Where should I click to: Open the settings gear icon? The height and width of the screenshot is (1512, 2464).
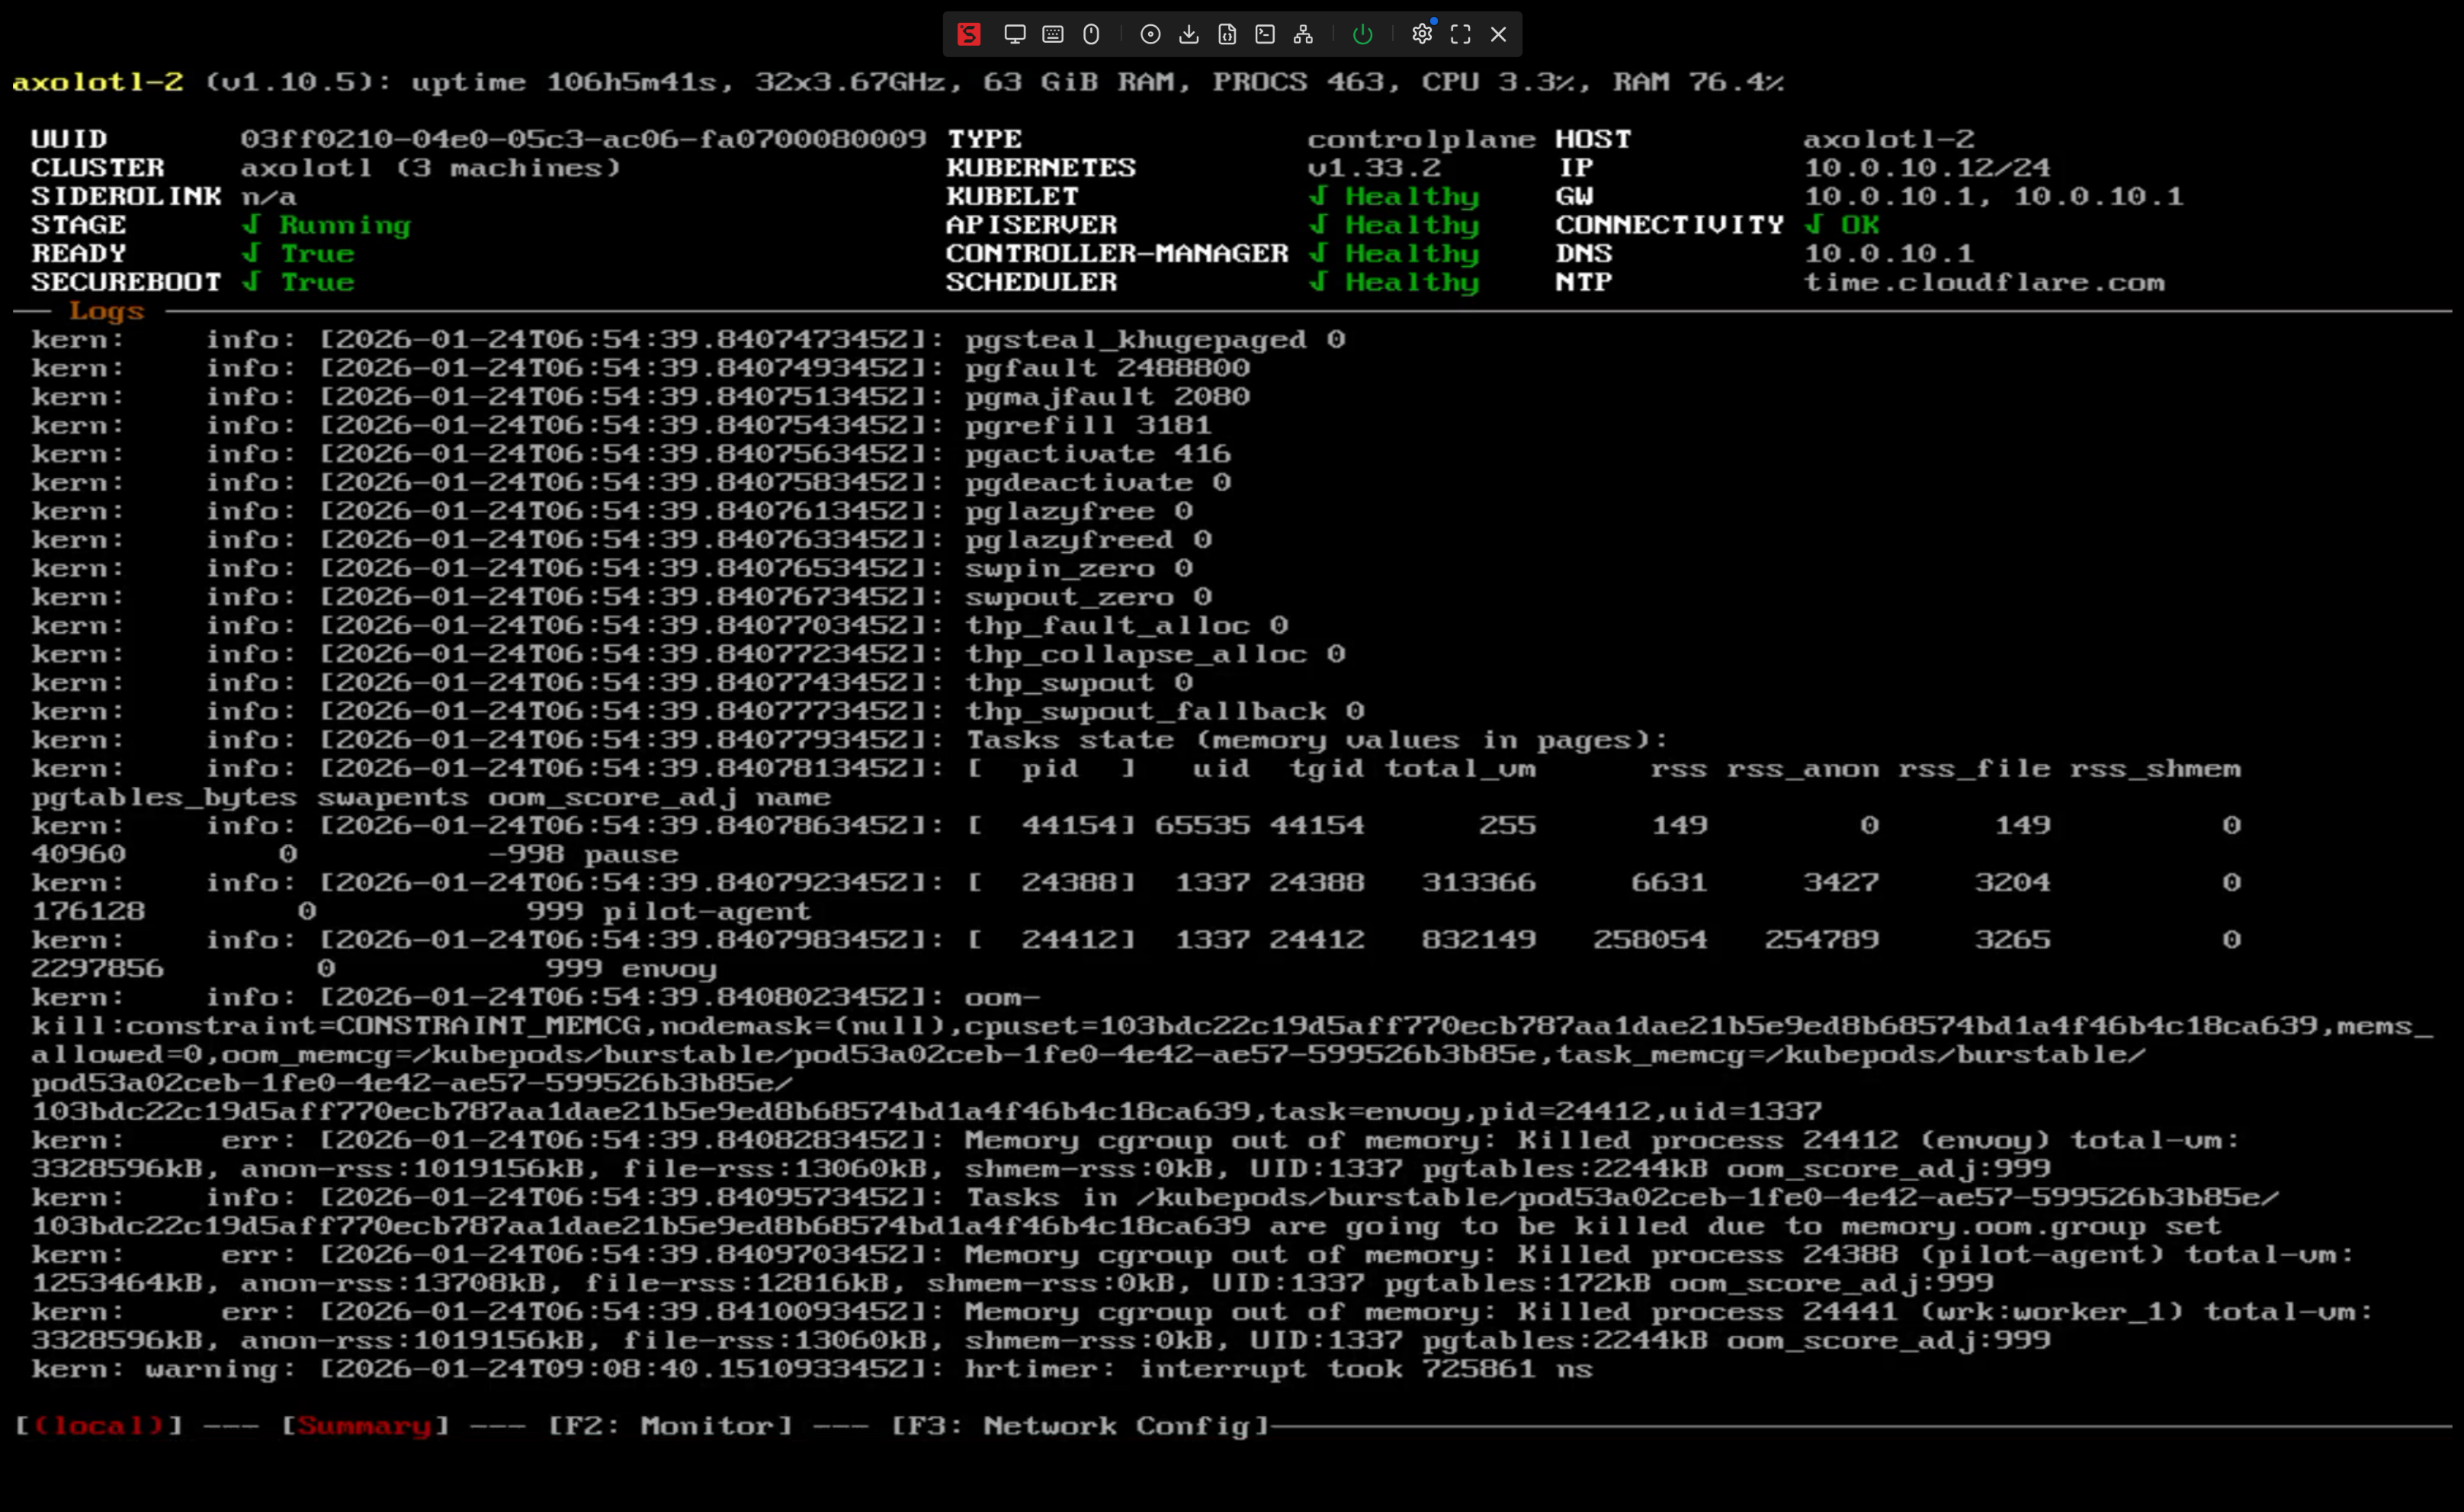coord(1421,34)
